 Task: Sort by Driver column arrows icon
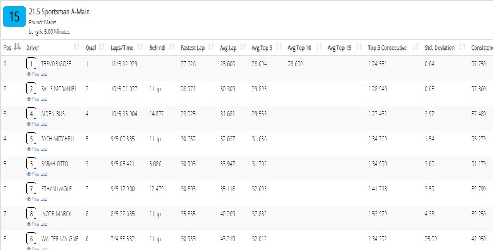point(76,47)
